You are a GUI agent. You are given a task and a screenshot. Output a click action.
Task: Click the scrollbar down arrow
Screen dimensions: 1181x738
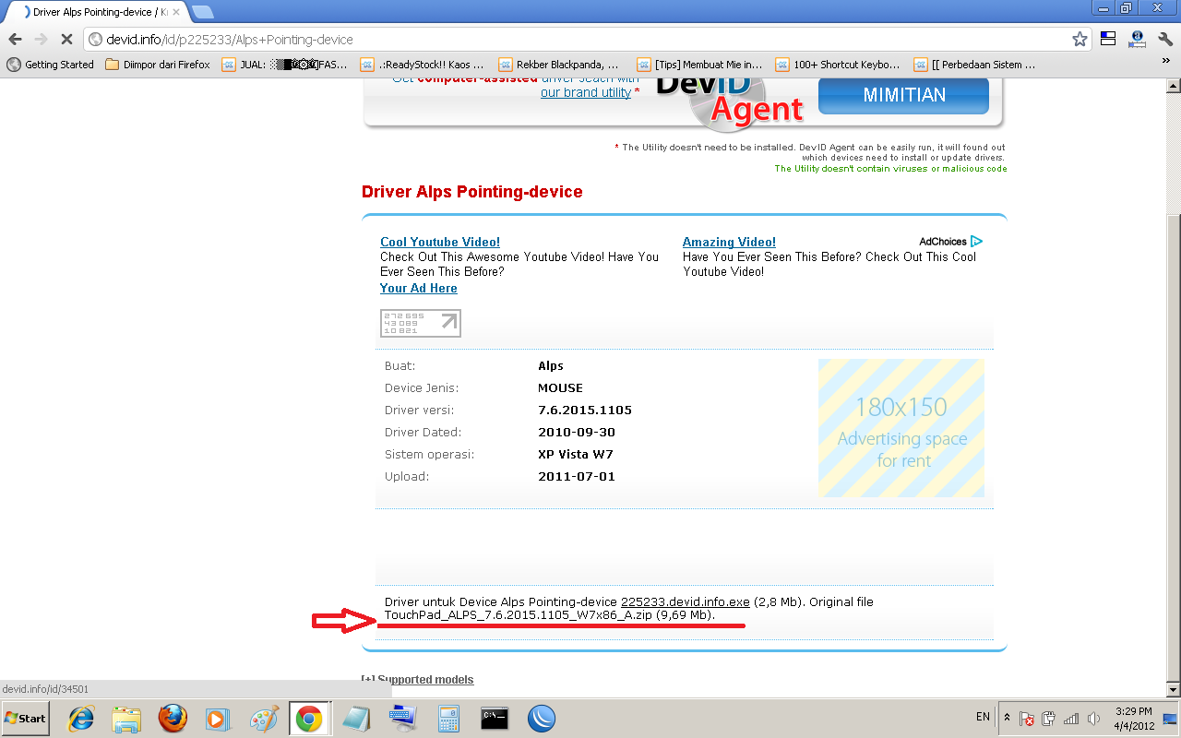click(x=1173, y=689)
